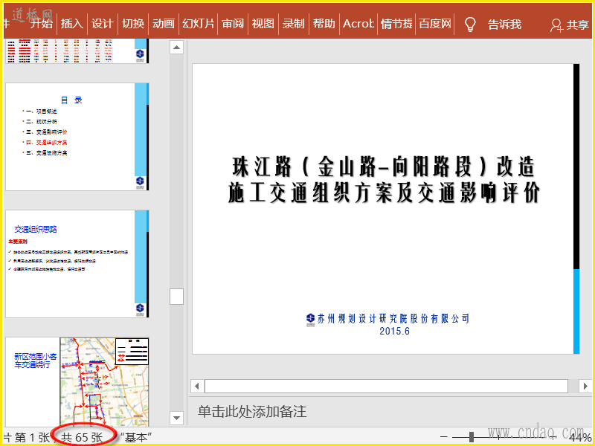Click the thumbnail pane scroll up arrow
This screenshot has height=446, width=595.
[x=176, y=47]
